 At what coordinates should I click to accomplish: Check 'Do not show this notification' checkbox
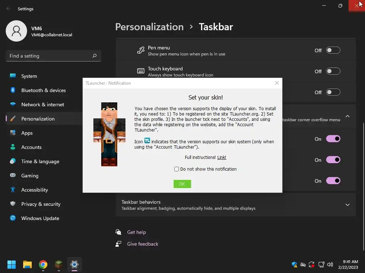click(x=176, y=169)
